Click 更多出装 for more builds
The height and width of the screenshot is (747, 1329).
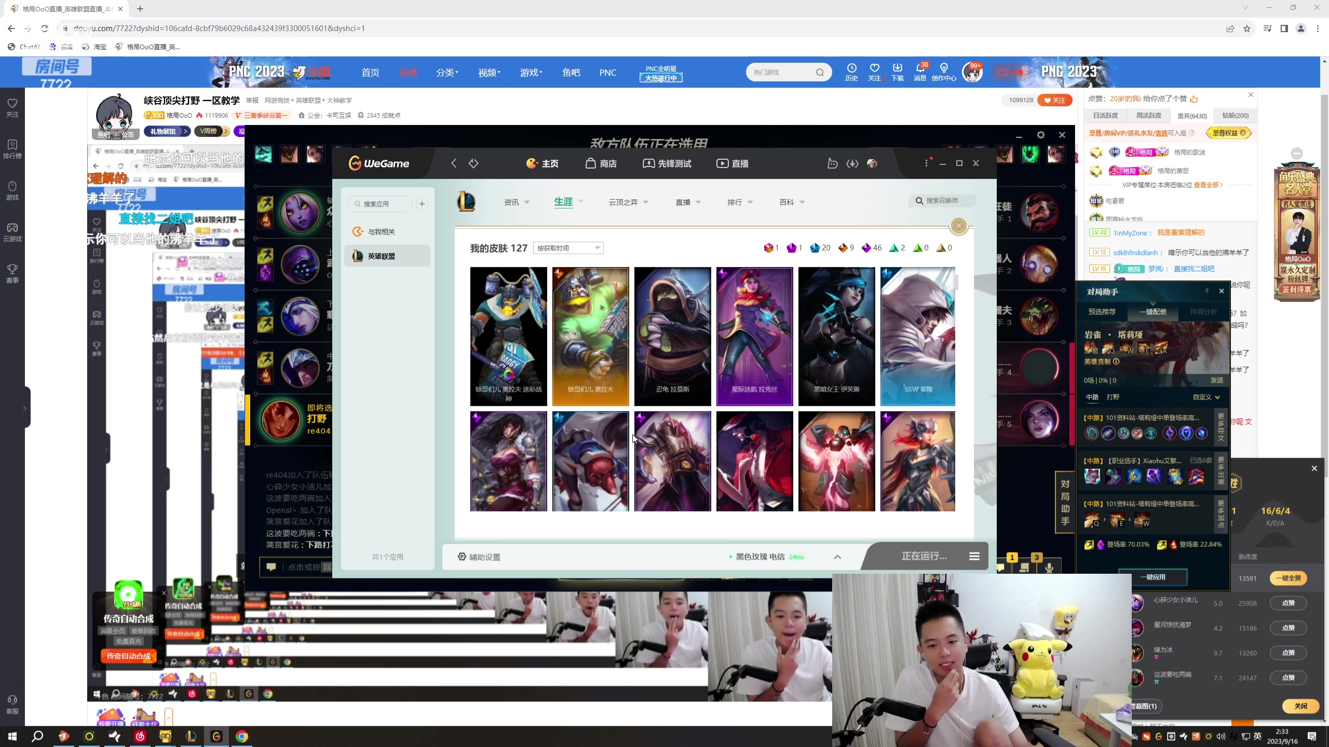click(1221, 471)
